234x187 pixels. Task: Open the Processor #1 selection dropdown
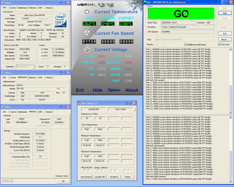(x=25, y=67)
